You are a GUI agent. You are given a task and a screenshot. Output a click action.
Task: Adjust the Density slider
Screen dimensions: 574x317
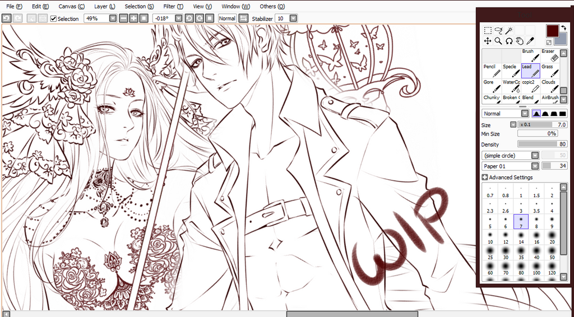point(543,144)
